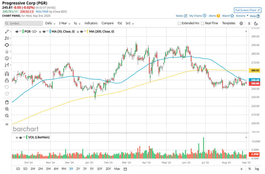
Task: Open the Actions dropdown menu
Action: [242, 16]
